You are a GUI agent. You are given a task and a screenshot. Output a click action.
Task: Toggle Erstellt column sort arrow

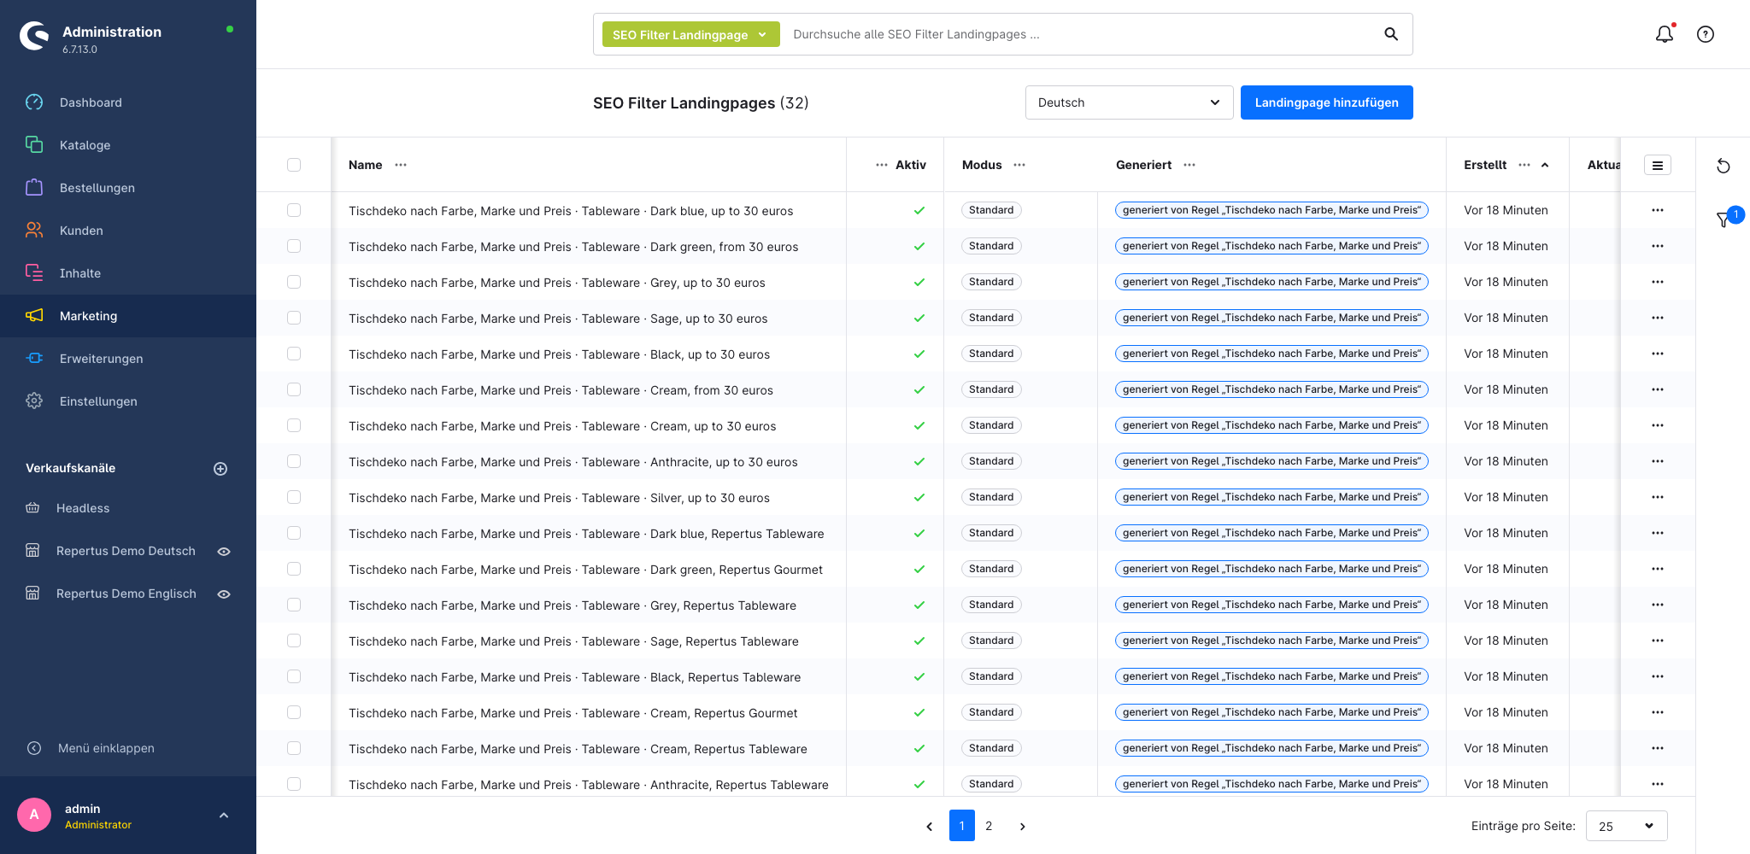pyautogui.click(x=1545, y=165)
